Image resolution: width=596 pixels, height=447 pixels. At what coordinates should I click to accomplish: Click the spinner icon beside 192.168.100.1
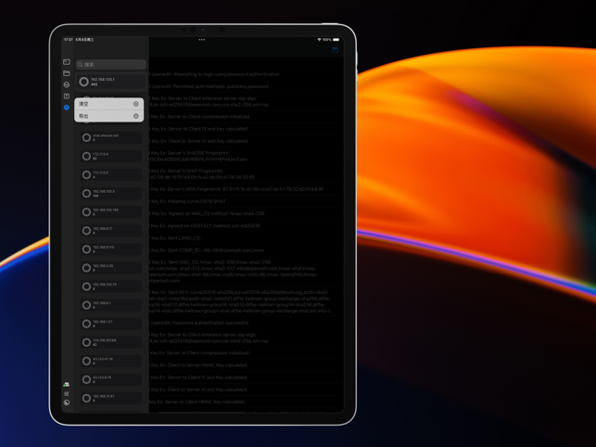click(83, 82)
